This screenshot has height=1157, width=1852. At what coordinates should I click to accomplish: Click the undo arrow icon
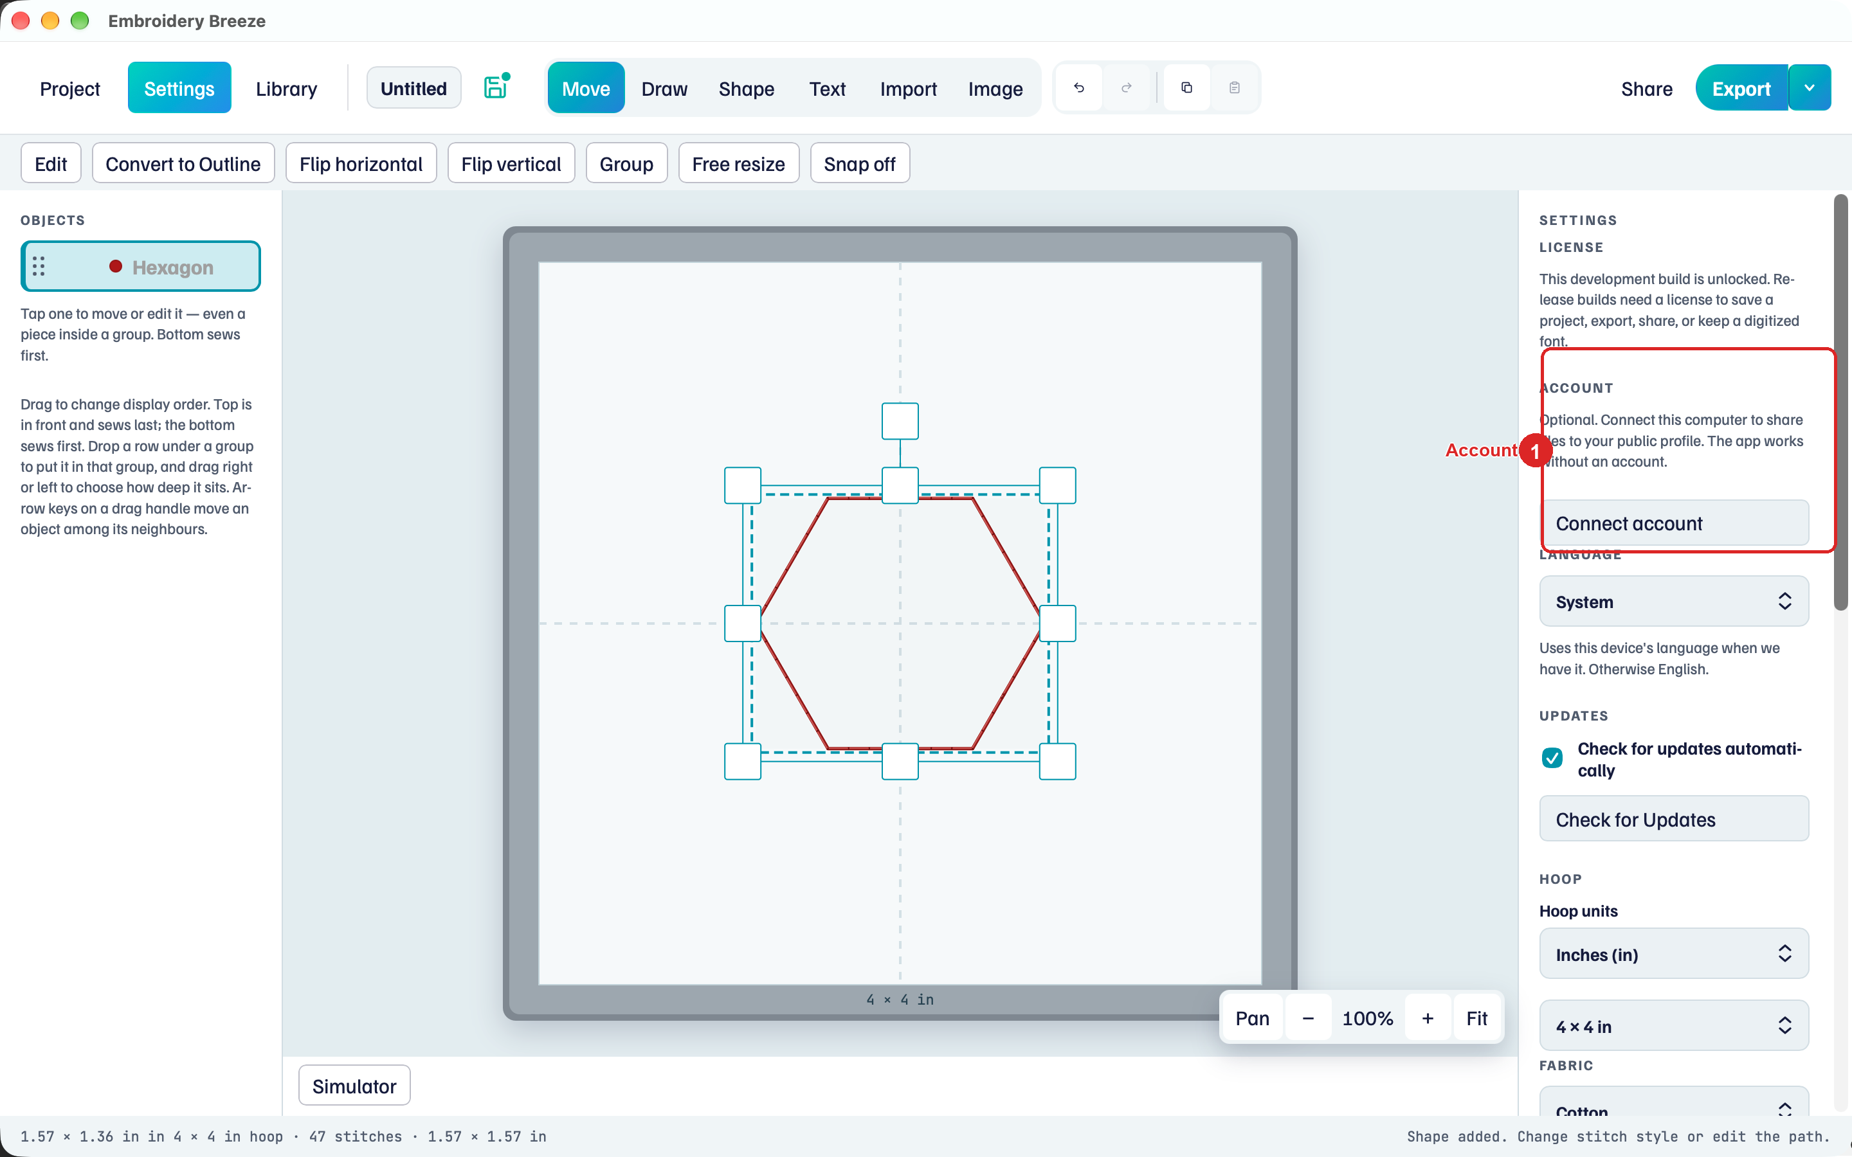coord(1079,88)
